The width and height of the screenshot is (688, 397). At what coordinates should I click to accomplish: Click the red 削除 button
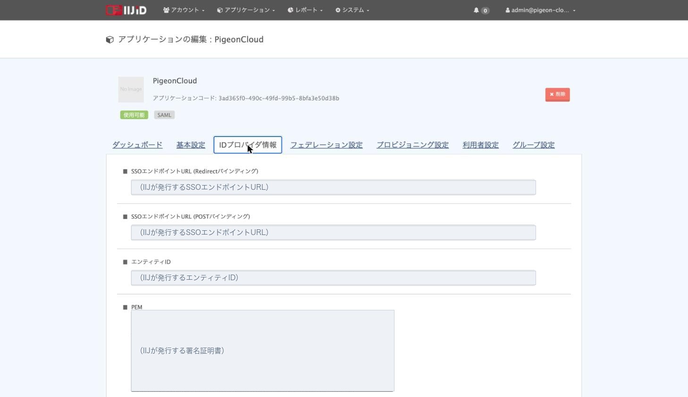557,95
